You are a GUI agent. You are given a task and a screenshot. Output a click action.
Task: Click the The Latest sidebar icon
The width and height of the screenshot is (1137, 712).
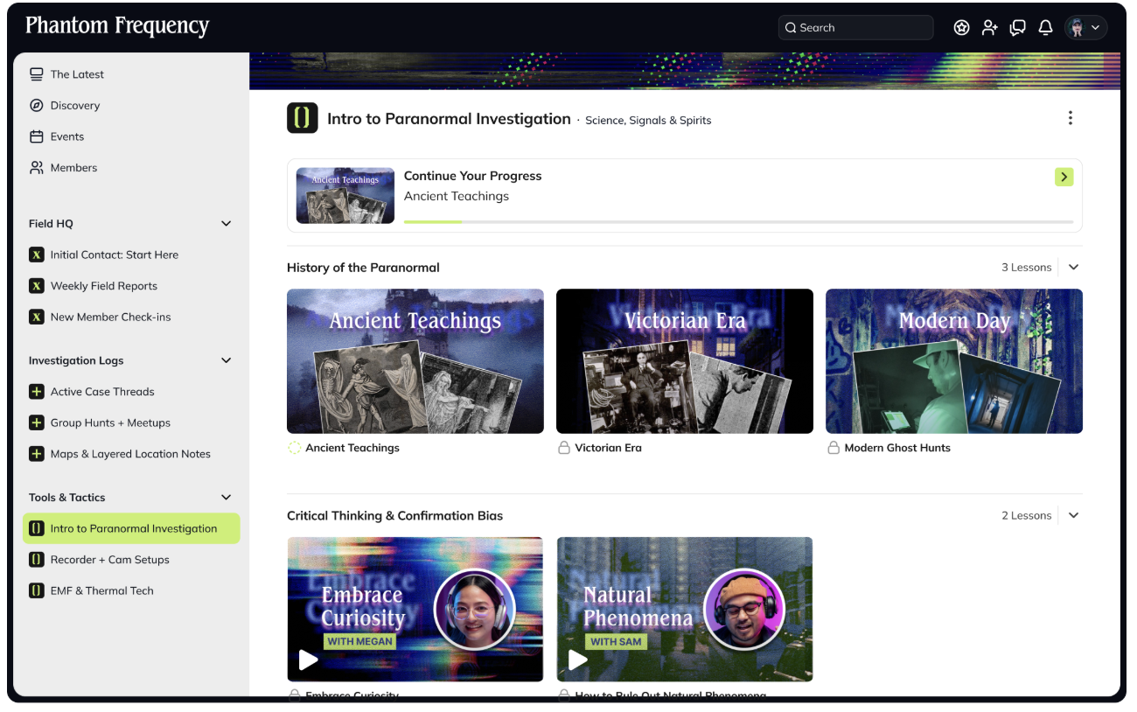pos(36,74)
